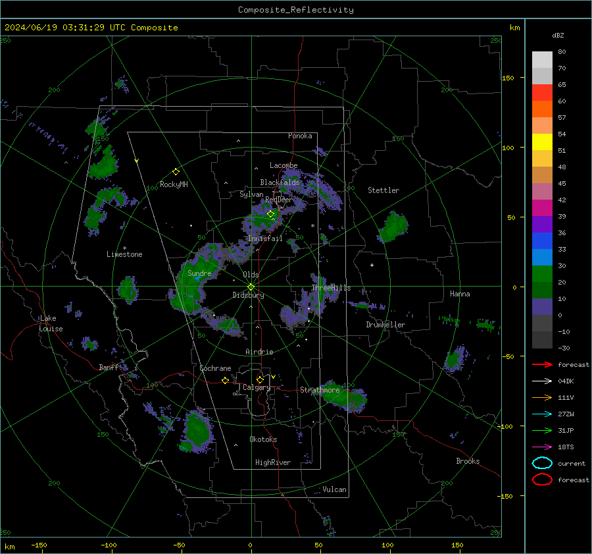
Task: Select the magenta 39-42 dBZ swatch
Action: point(542,208)
